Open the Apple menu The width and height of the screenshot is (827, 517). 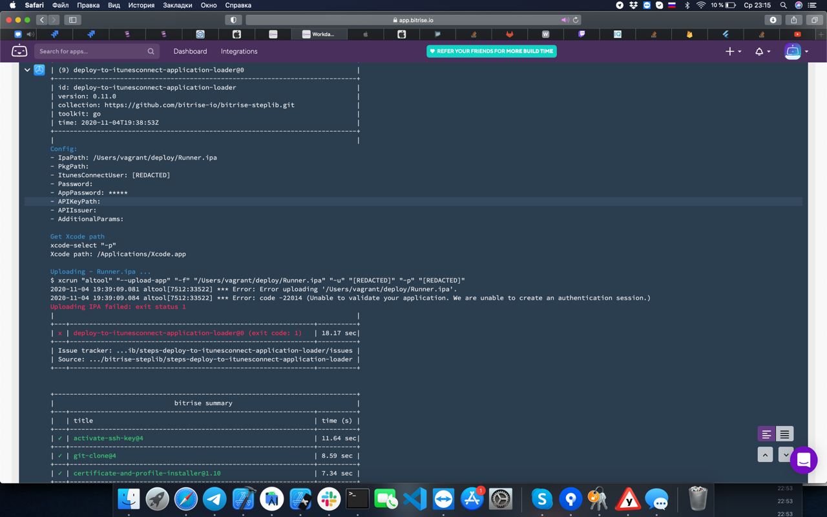tap(12, 5)
